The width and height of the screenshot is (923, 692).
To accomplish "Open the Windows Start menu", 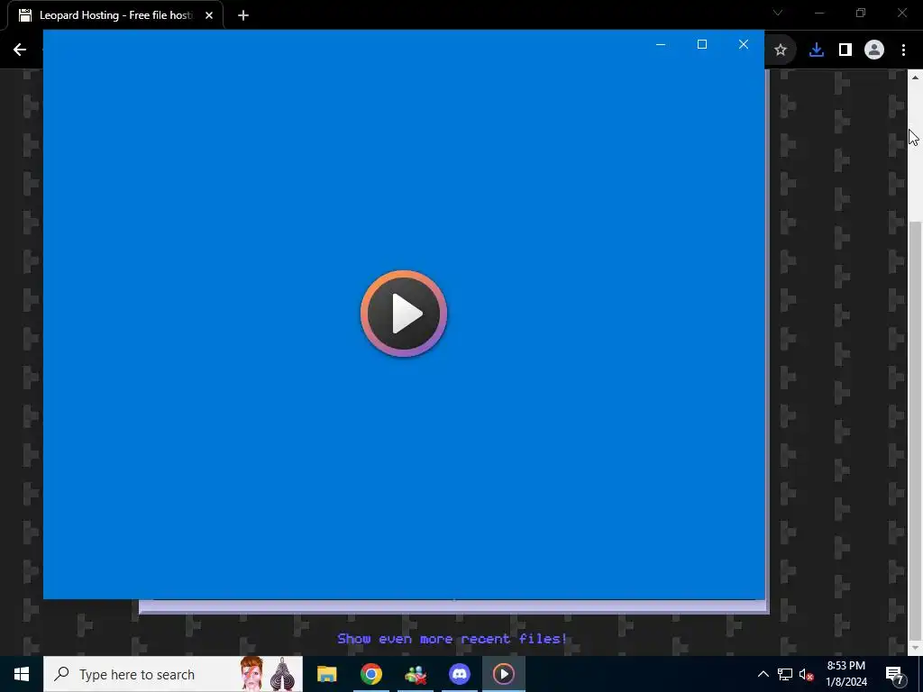I will (22, 674).
